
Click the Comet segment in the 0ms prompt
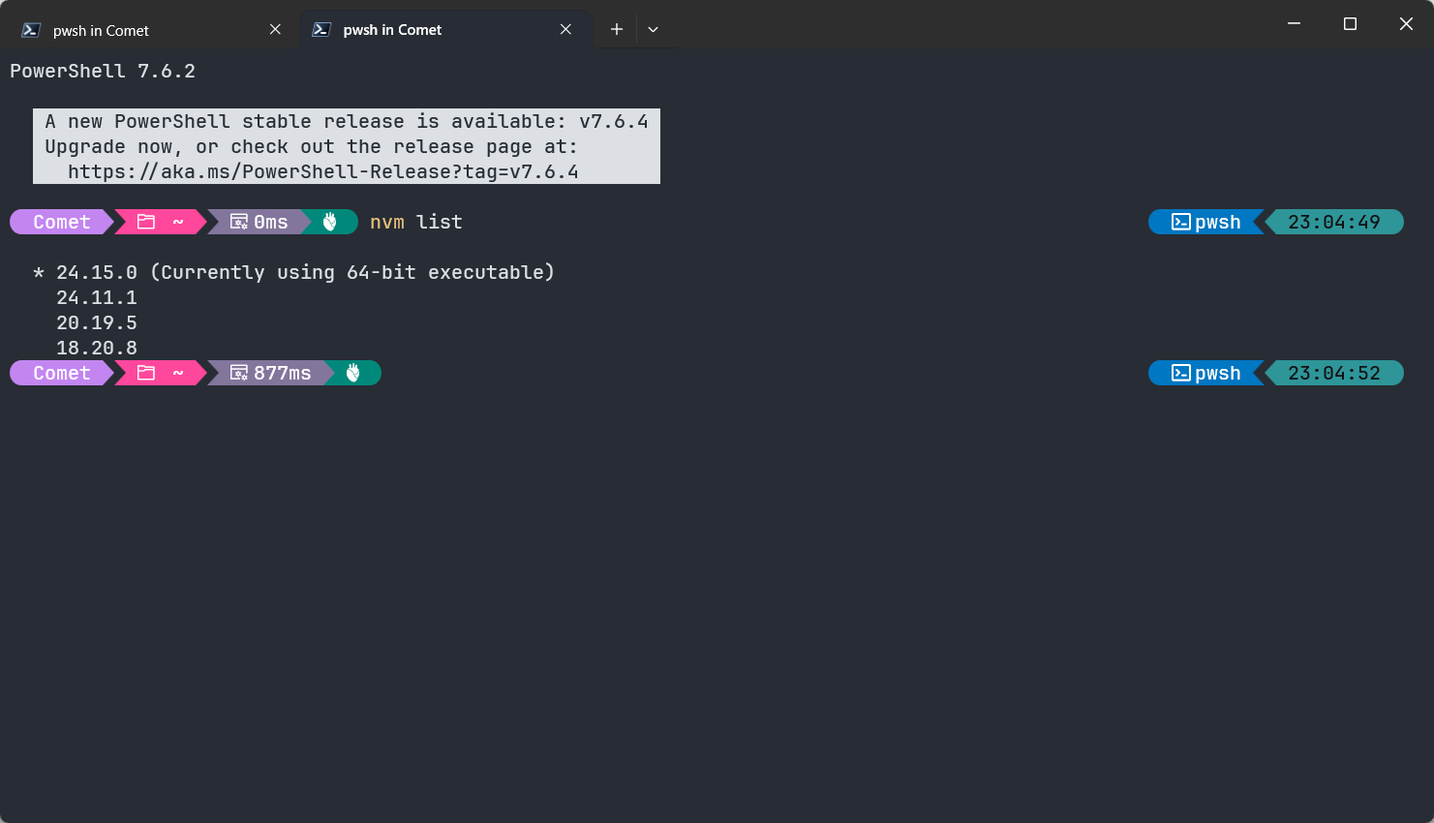pyautogui.click(x=62, y=222)
